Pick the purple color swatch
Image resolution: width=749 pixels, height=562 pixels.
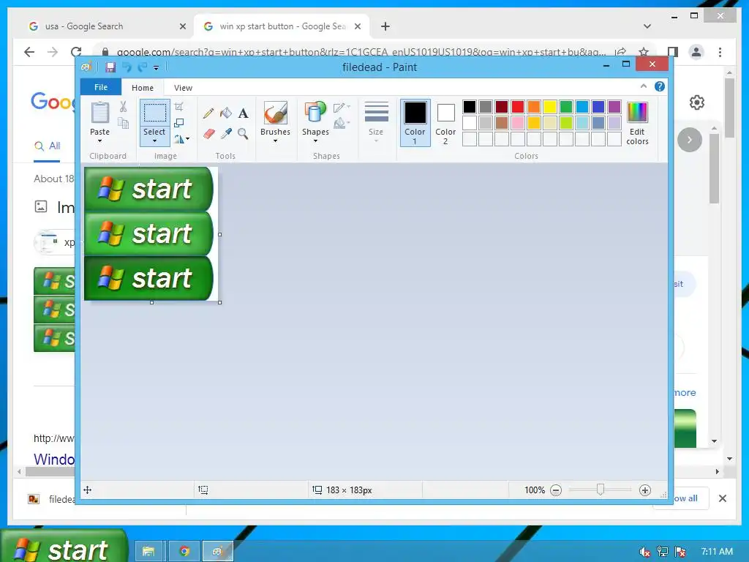(x=614, y=107)
